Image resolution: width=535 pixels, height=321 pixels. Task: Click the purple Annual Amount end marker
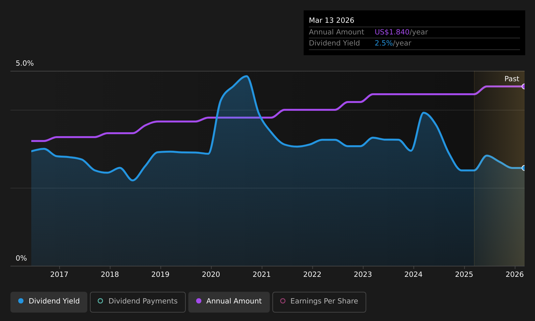coord(524,86)
